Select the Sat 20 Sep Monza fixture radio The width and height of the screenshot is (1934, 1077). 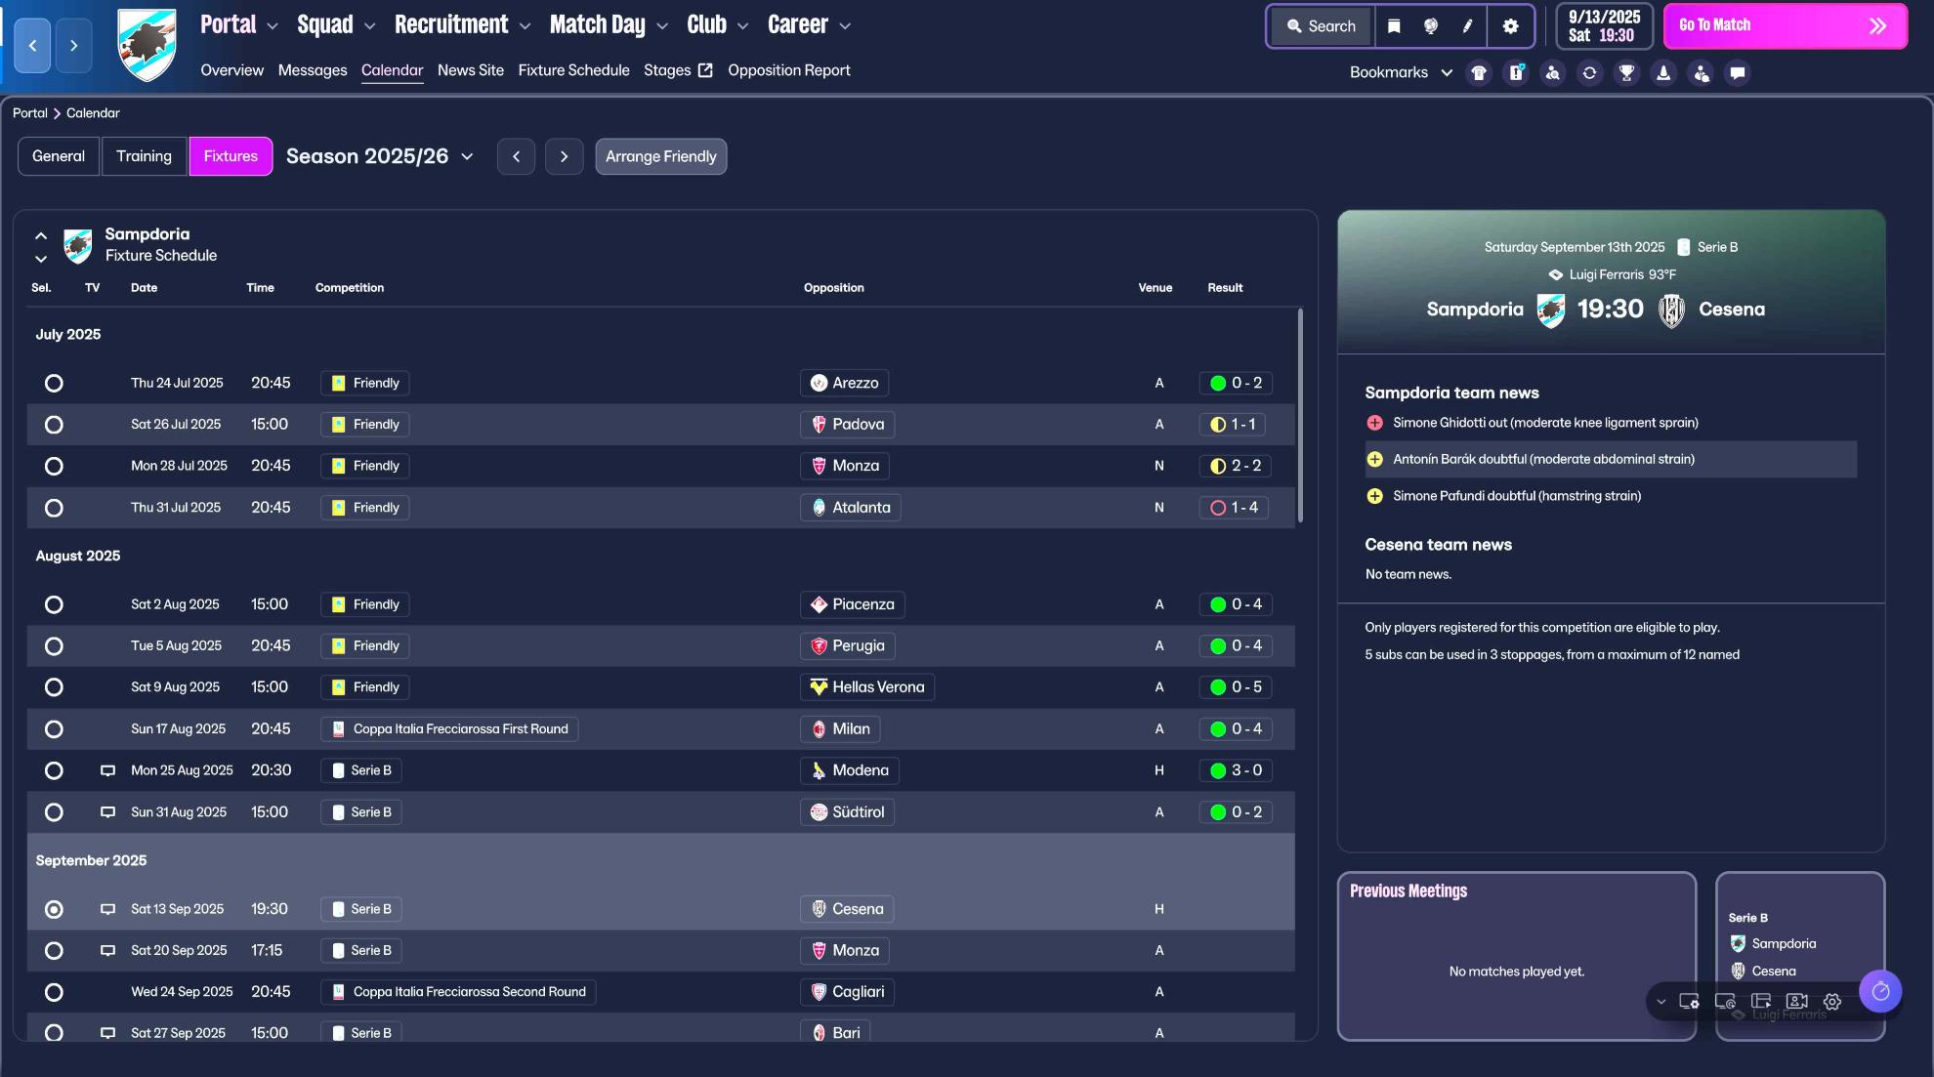coord(54,951)
